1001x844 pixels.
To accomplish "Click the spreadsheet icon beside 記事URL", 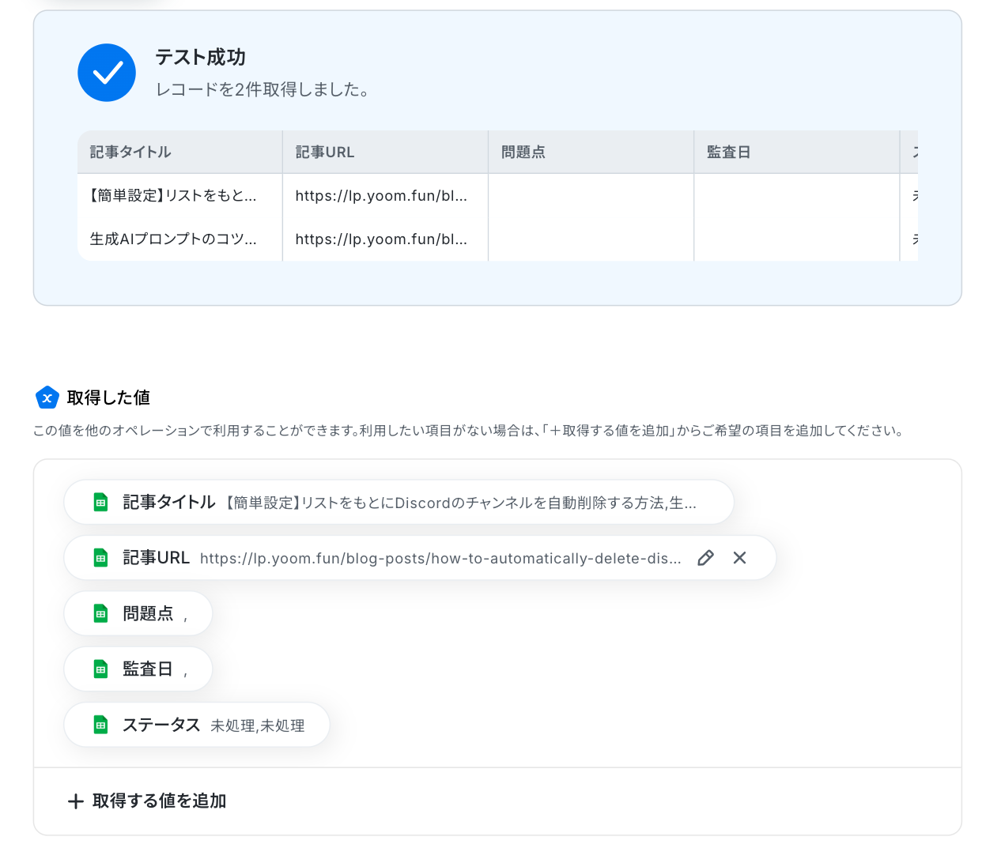I will [100, 558].
